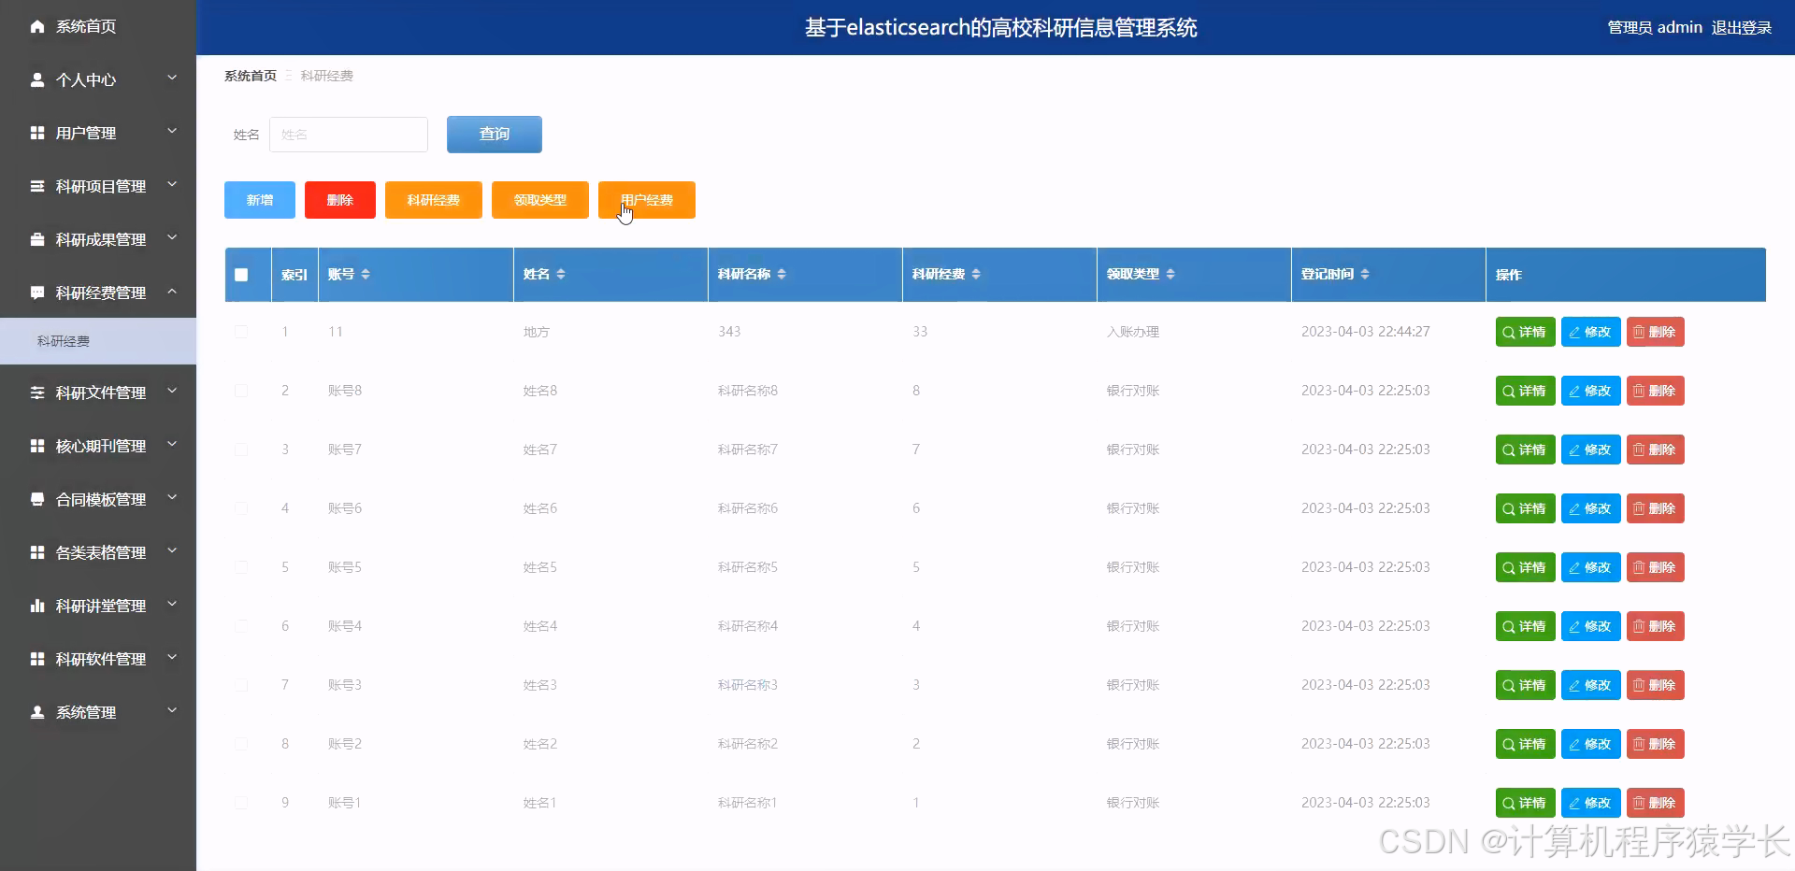Check the box for row 账号4
The width and height of the screenshot is (1795, 871).
[x=241, y=626]
